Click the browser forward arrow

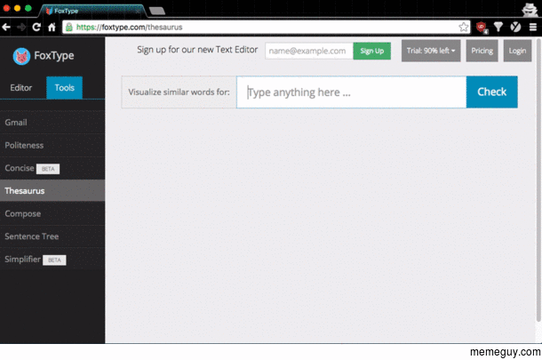[21, 27]
